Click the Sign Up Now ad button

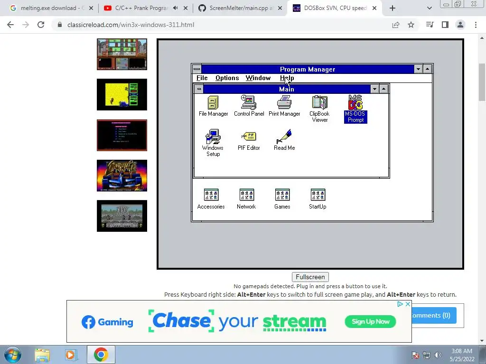pos(370,322)
